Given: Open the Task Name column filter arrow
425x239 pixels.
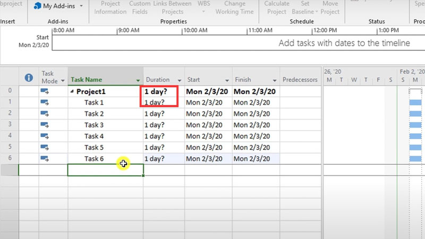Looking at the screenshot, I should point(138,80).
